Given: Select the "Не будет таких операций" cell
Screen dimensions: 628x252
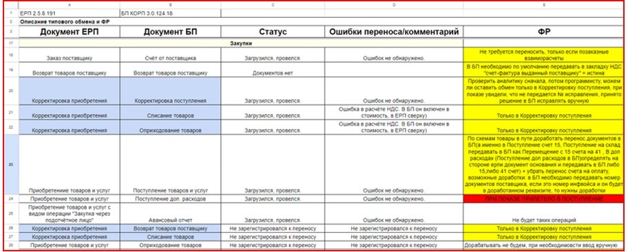Looking at the screenshot, I should pyautogui.click(x=544, y=214).
